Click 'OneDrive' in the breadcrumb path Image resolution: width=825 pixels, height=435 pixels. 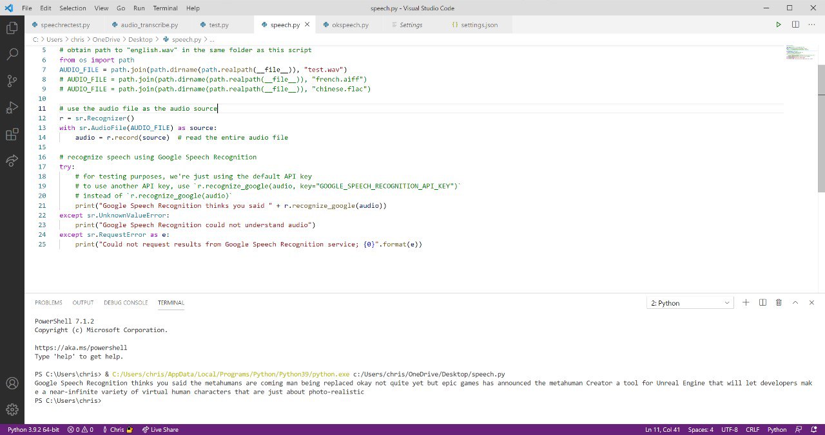coord(106,40)
